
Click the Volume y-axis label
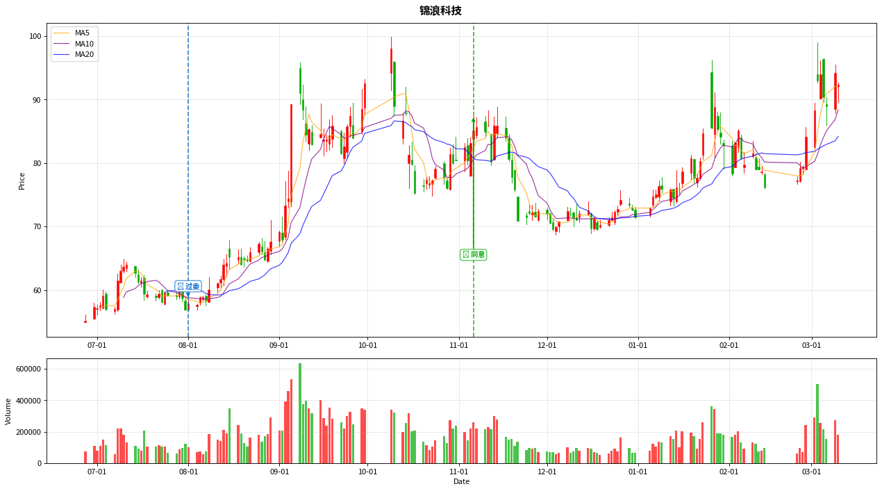(8, 411)
